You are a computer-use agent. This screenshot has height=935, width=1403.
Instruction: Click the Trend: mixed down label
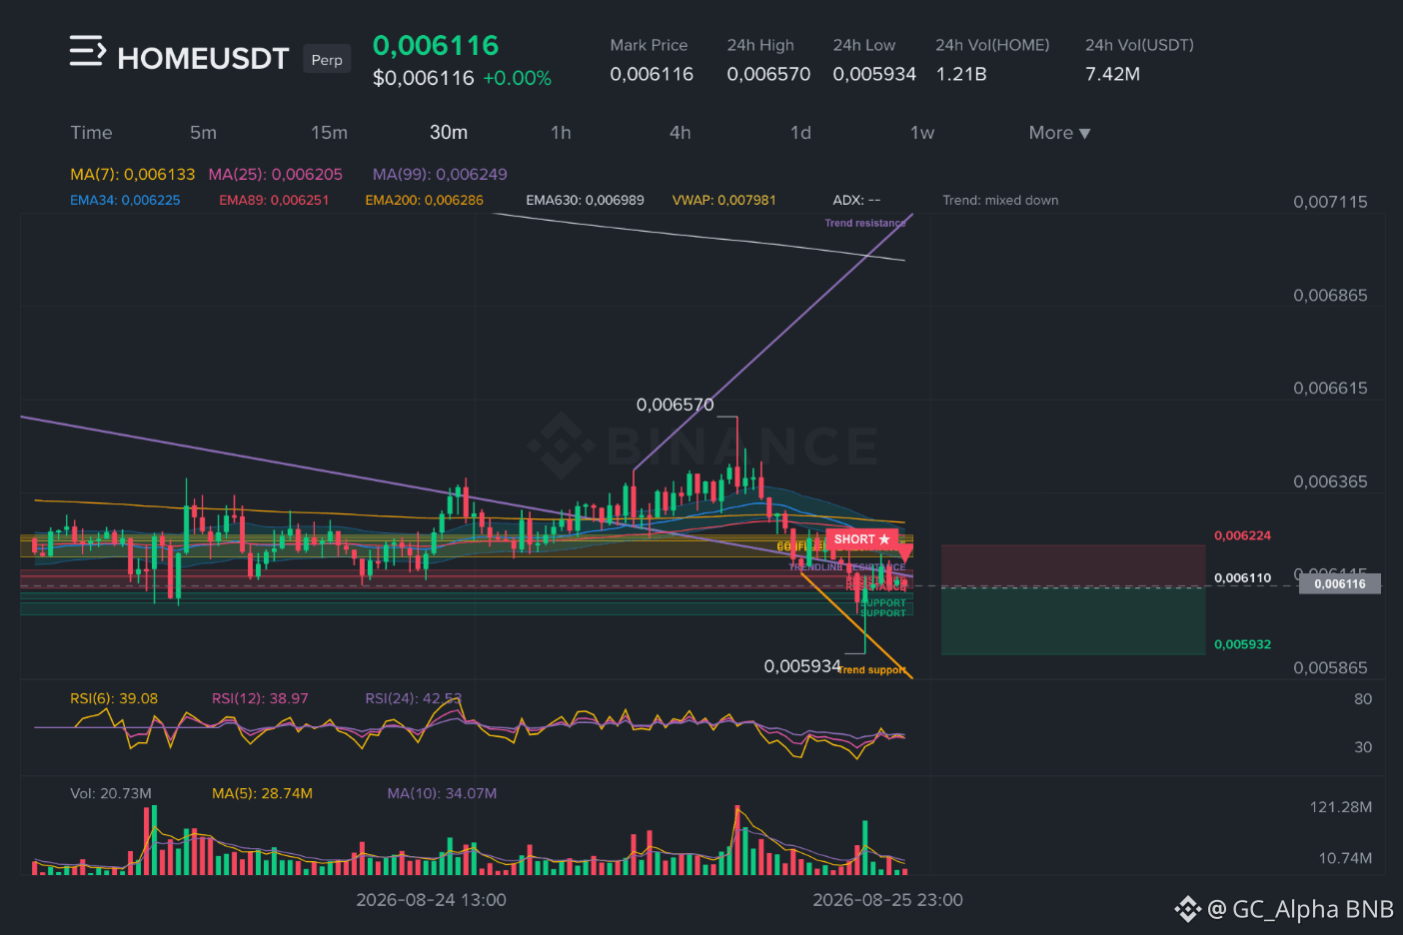coord(1000,200)
